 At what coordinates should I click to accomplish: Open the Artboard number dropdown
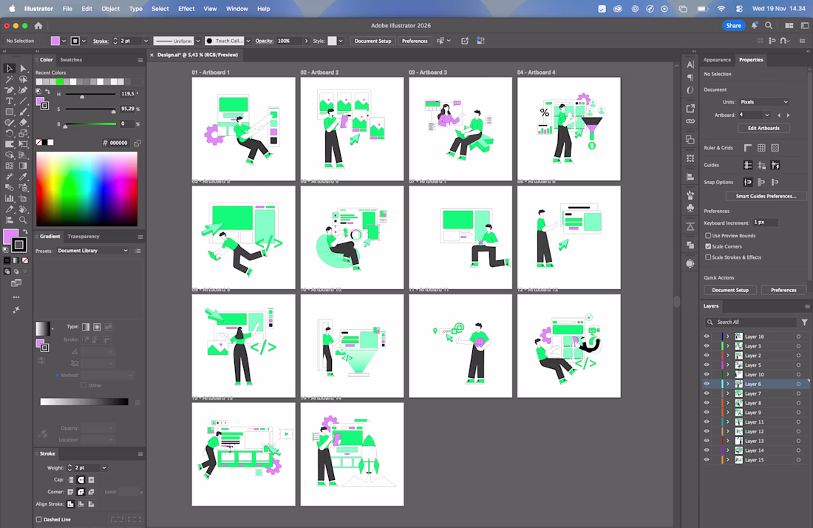click(x=767, y=115)
